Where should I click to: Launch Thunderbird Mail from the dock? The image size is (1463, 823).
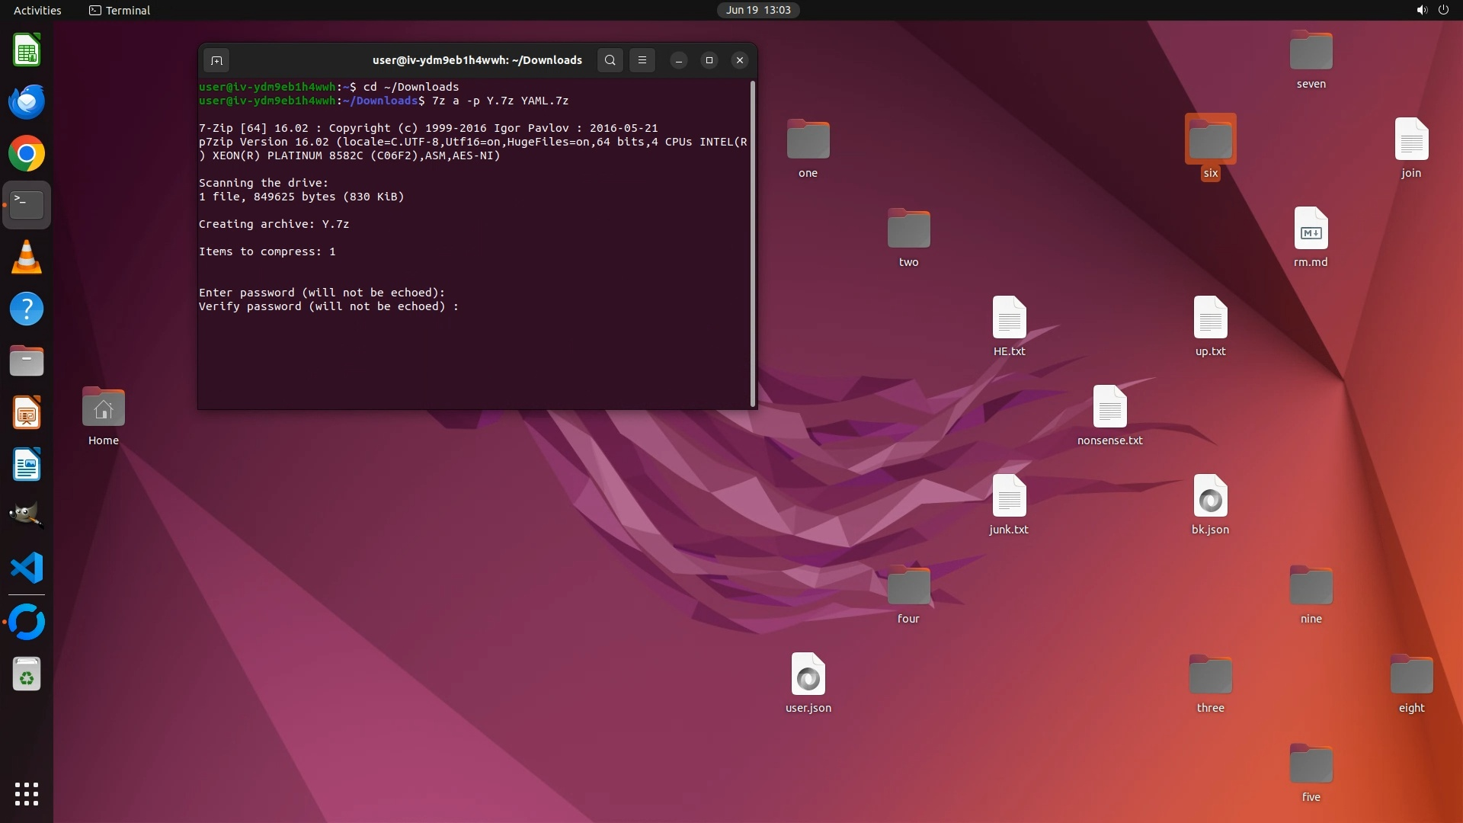[x=27, y=102]
